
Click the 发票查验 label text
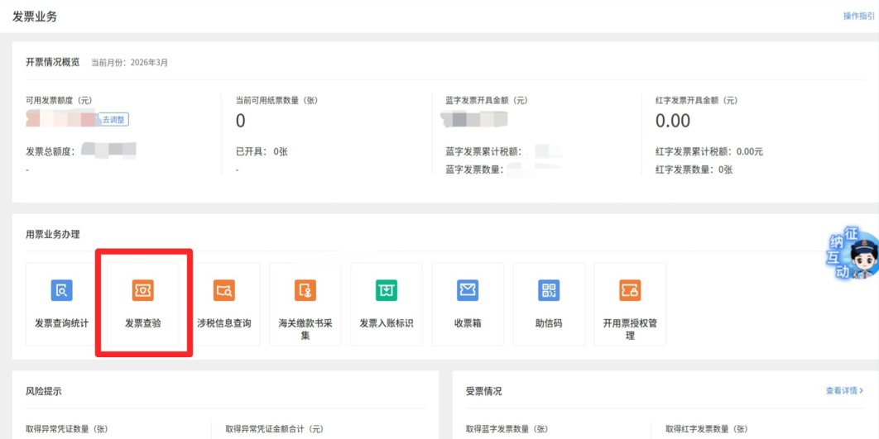pyautogui.click(x=143, y=323)
